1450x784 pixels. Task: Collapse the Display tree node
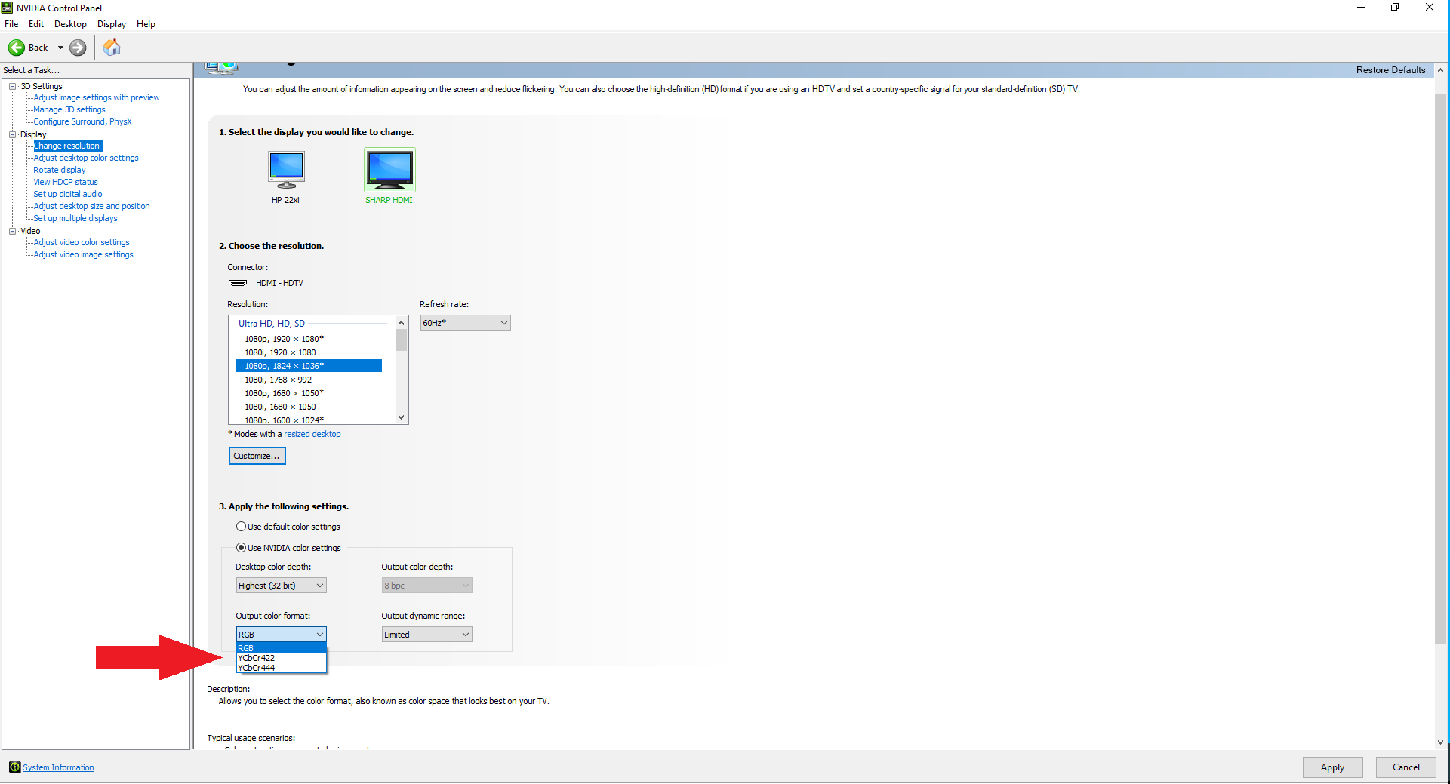13,134
